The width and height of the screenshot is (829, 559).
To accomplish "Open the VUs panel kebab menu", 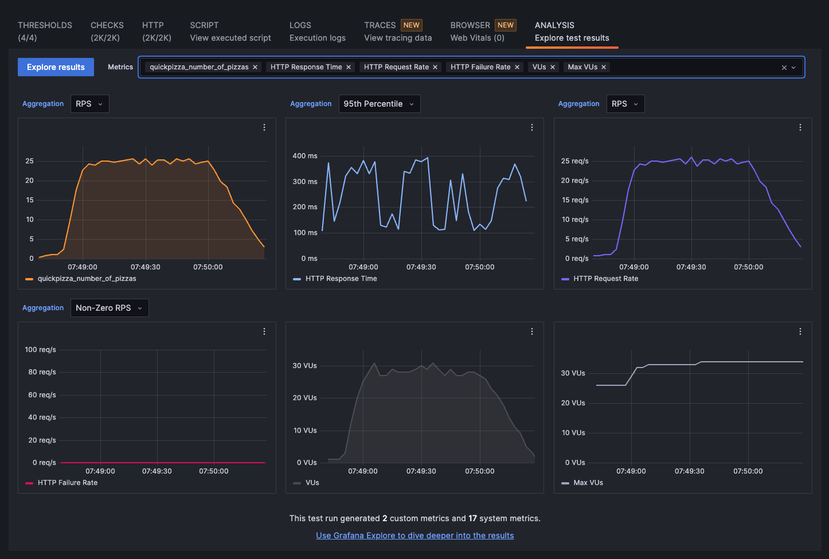I will tap(532, 331).
